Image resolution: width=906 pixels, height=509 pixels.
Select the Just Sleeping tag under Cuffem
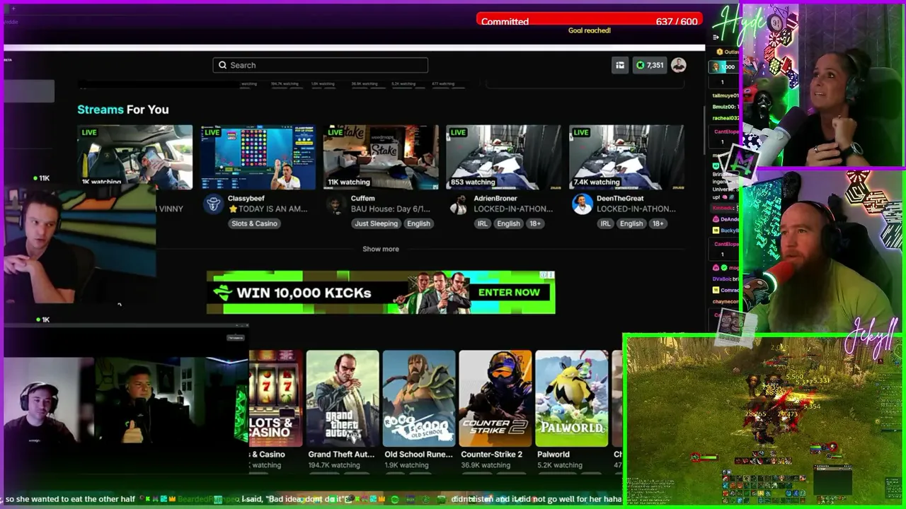click(x=376, y=223)
